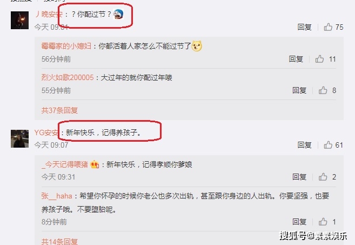Reply to 霉霉家的小媳妇's 56分钟前 reply

pos(296,59)
